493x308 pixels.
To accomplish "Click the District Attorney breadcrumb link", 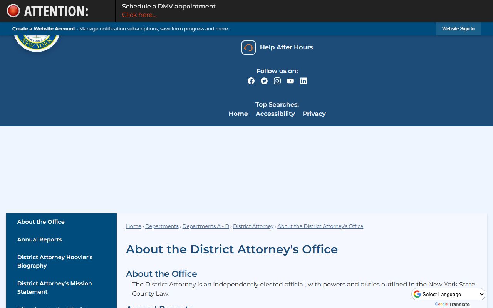I will [253, 226].
